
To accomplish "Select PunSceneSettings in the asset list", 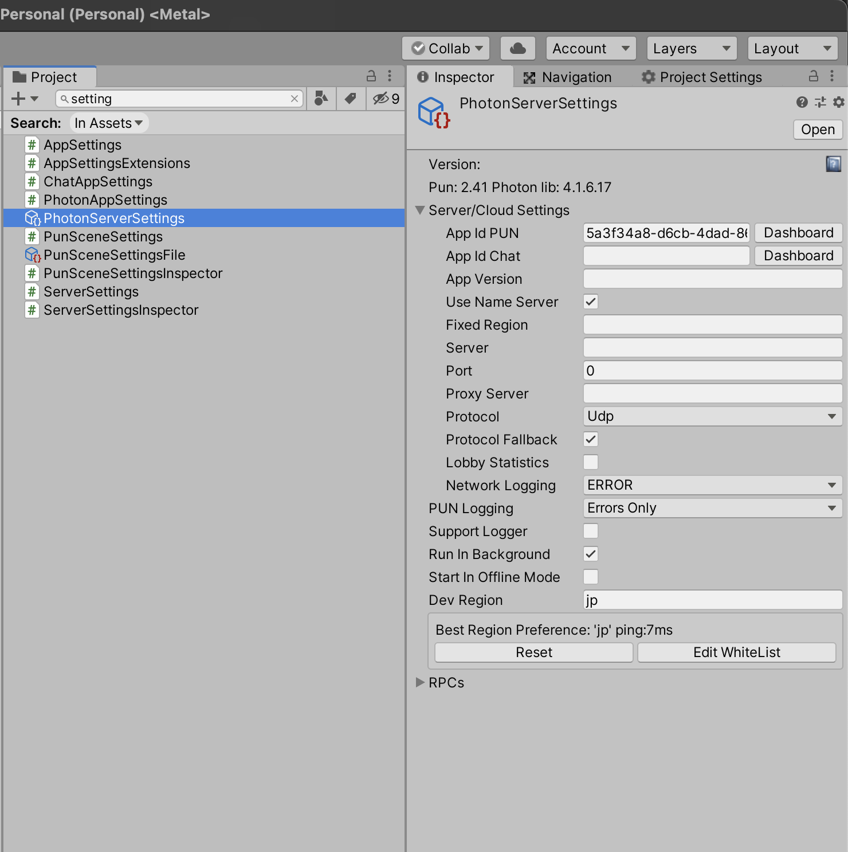I will (203, 237).
